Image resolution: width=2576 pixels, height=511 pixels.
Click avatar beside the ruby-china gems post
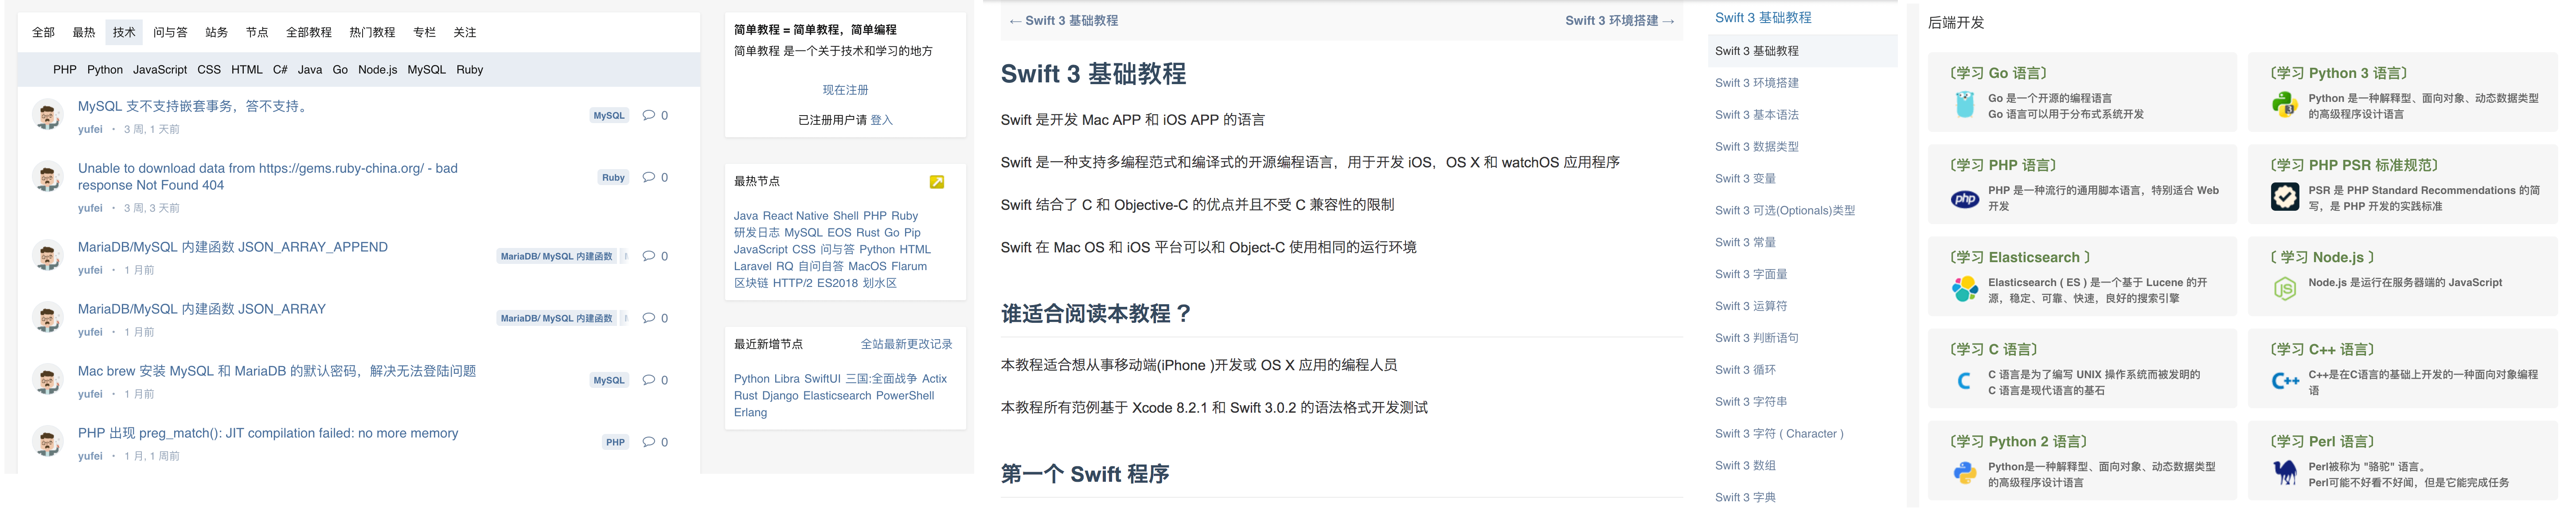47,177
